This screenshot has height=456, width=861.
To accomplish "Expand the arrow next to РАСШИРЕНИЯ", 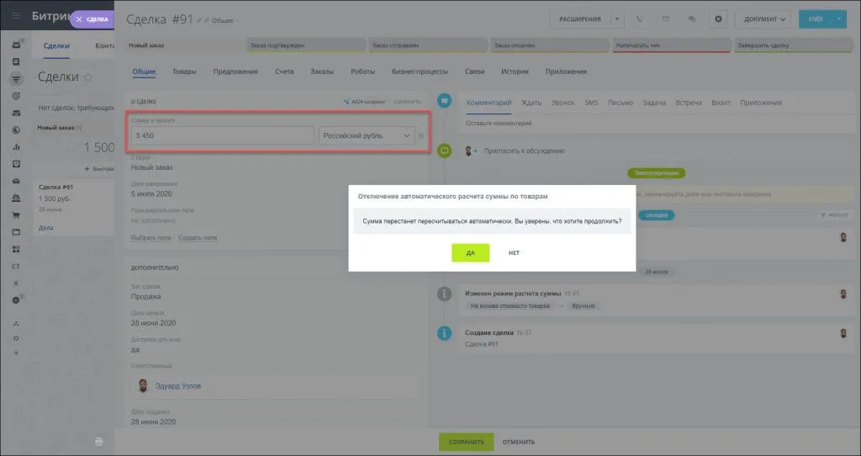I will 618,19.
